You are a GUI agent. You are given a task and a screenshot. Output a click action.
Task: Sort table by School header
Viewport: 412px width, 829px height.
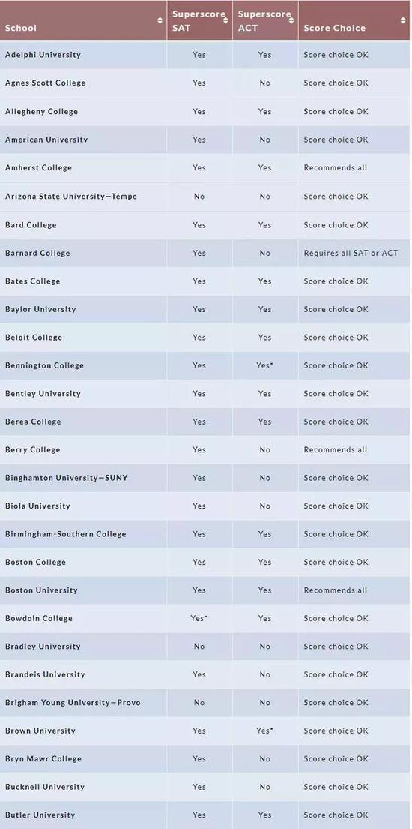pyautogui.click(x=83, y=20)
